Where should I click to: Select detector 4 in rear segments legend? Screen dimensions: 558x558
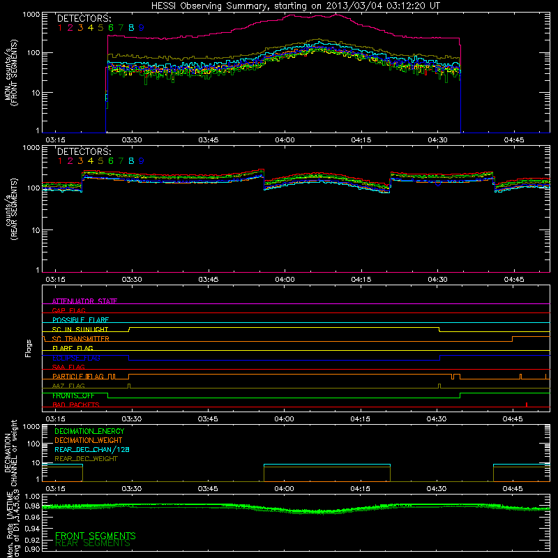[x=91, y=161]
